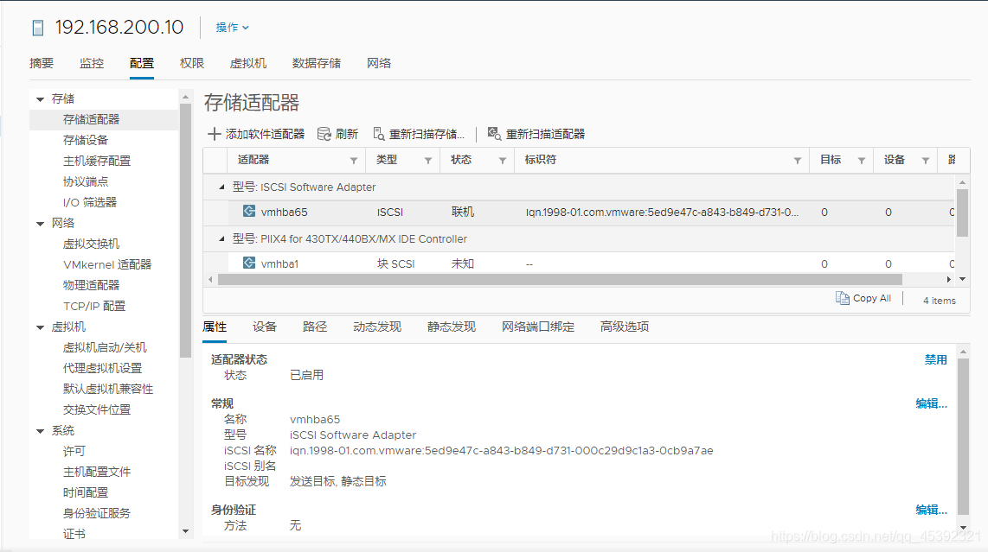
Task: Go to the 网络 tab
Action: (379, 63)
